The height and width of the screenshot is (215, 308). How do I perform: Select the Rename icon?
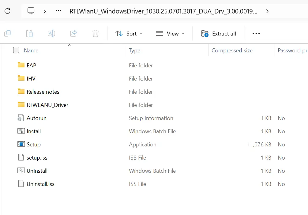(51, 34)
